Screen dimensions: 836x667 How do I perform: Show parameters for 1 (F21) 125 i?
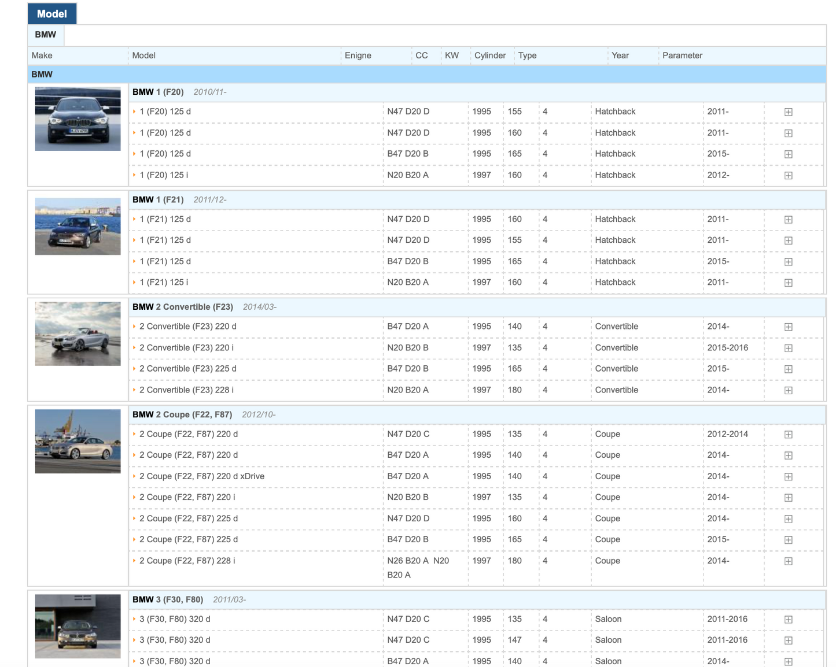788,283
